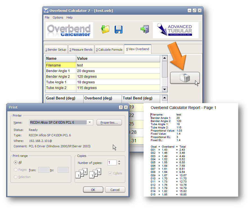The image size is (250, 209).
Task: Switch to the 2 Measure Bends tab
Action: point(81,50)
